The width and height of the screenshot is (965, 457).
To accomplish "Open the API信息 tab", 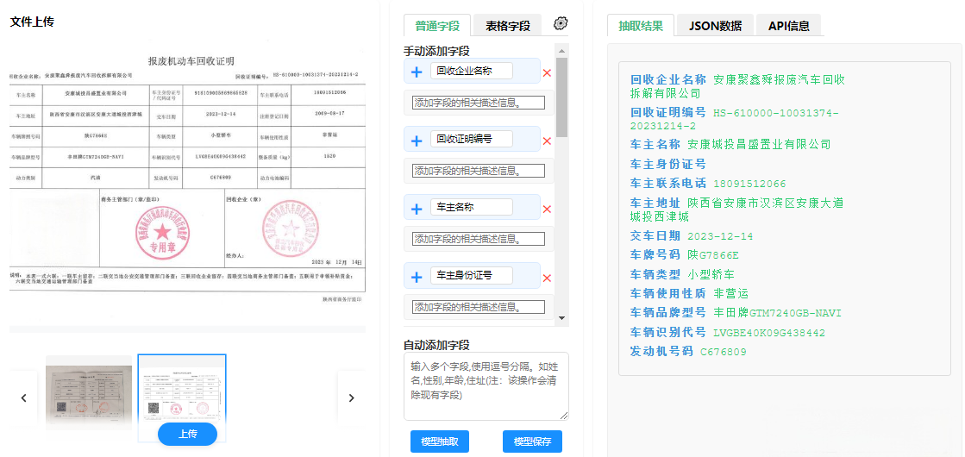I will tap(788, 26).
